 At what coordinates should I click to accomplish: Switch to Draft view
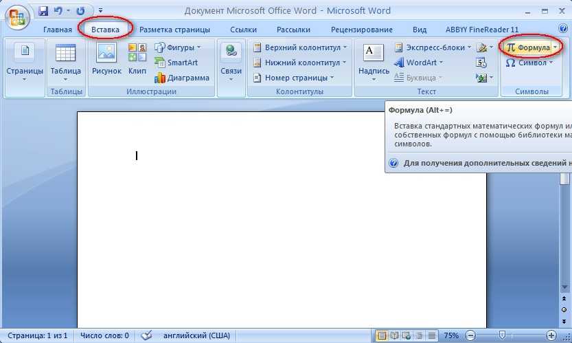(x=432, y=335)
